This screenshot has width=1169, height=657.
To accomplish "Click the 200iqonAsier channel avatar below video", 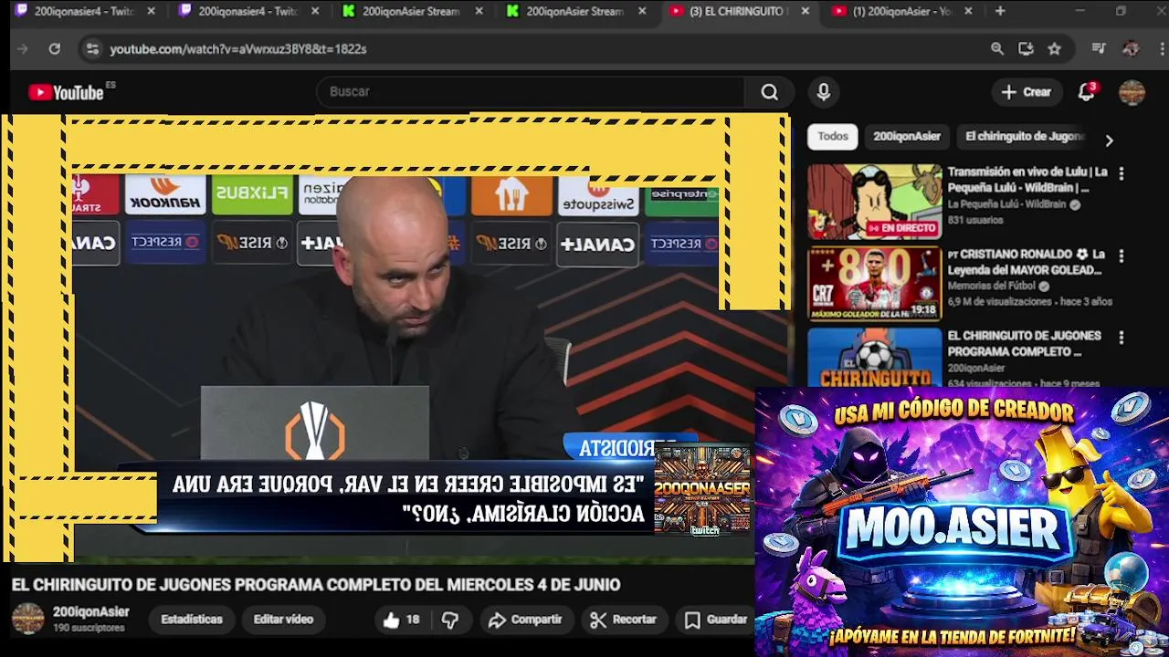I will pos(27,619).
